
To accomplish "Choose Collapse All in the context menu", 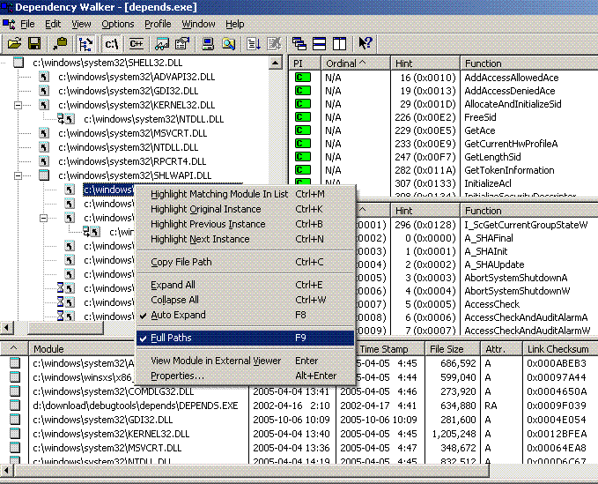I will click(x=245, y=300).
